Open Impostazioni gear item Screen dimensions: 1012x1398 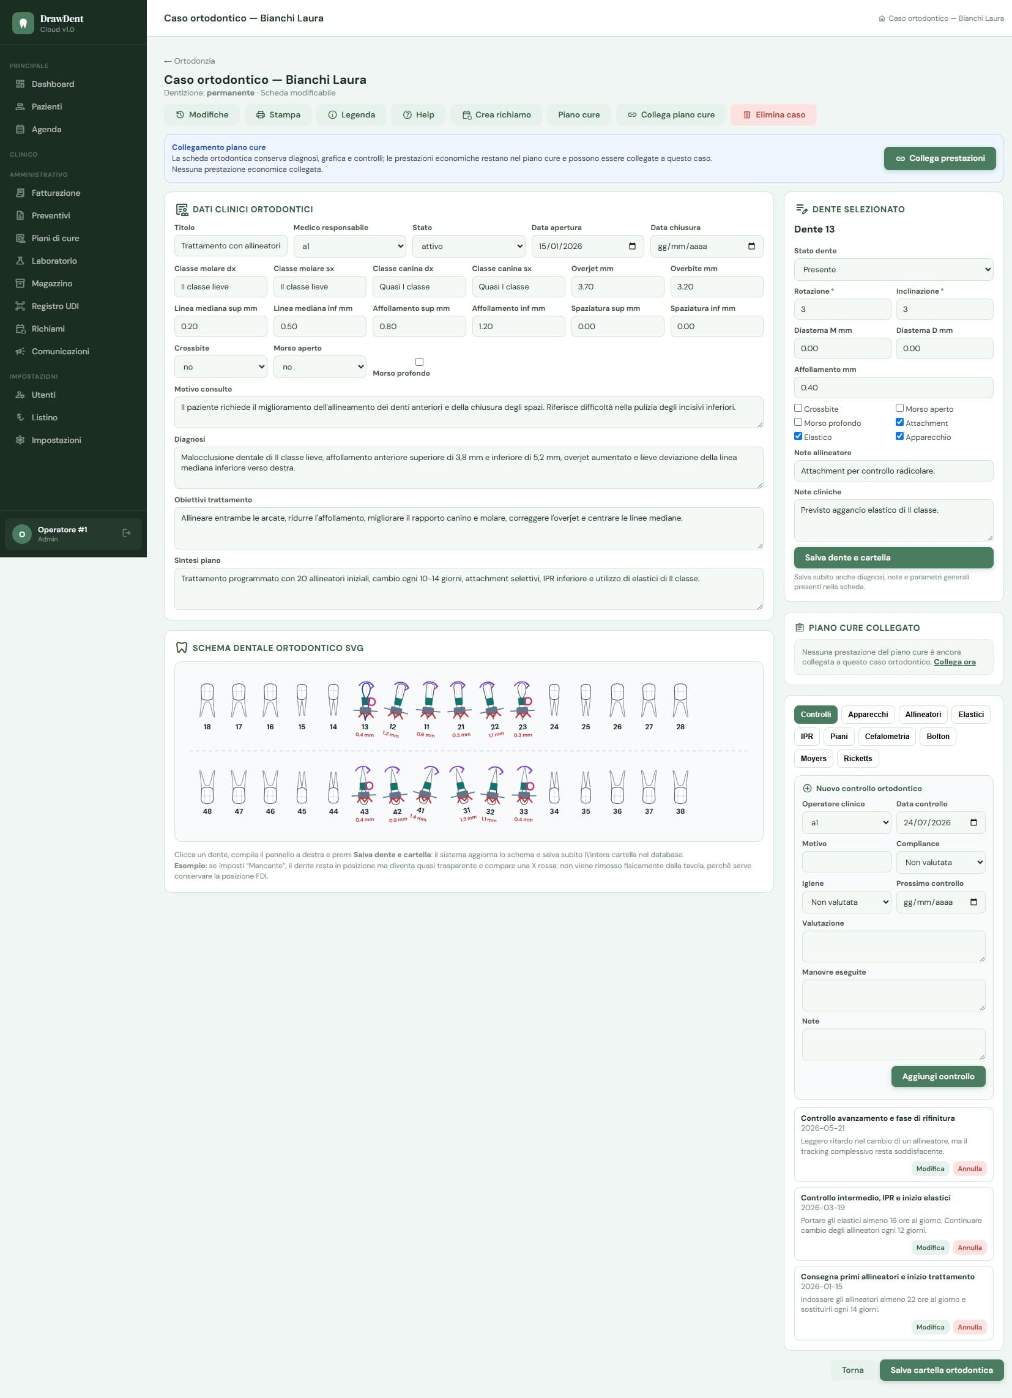pyautogui.click(x=73, y=440)
